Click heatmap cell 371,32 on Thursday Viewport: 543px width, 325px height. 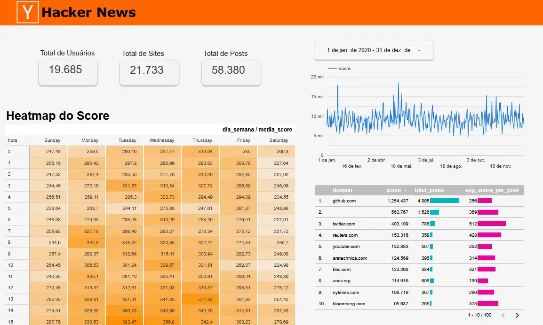point(200,300)
